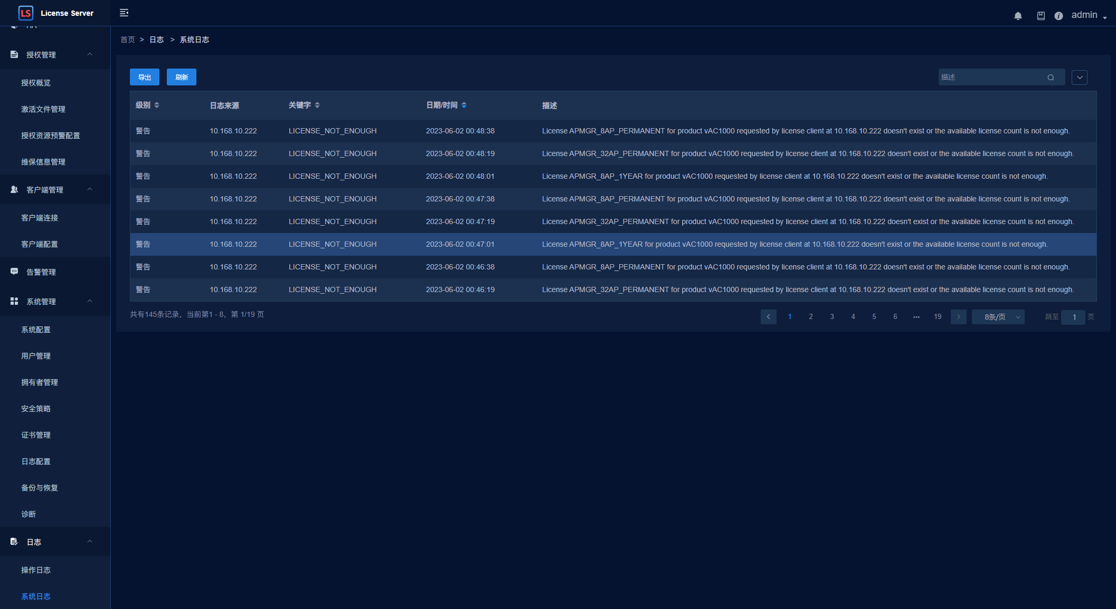Open 操作日志 in the sidebar

[36, 570]
